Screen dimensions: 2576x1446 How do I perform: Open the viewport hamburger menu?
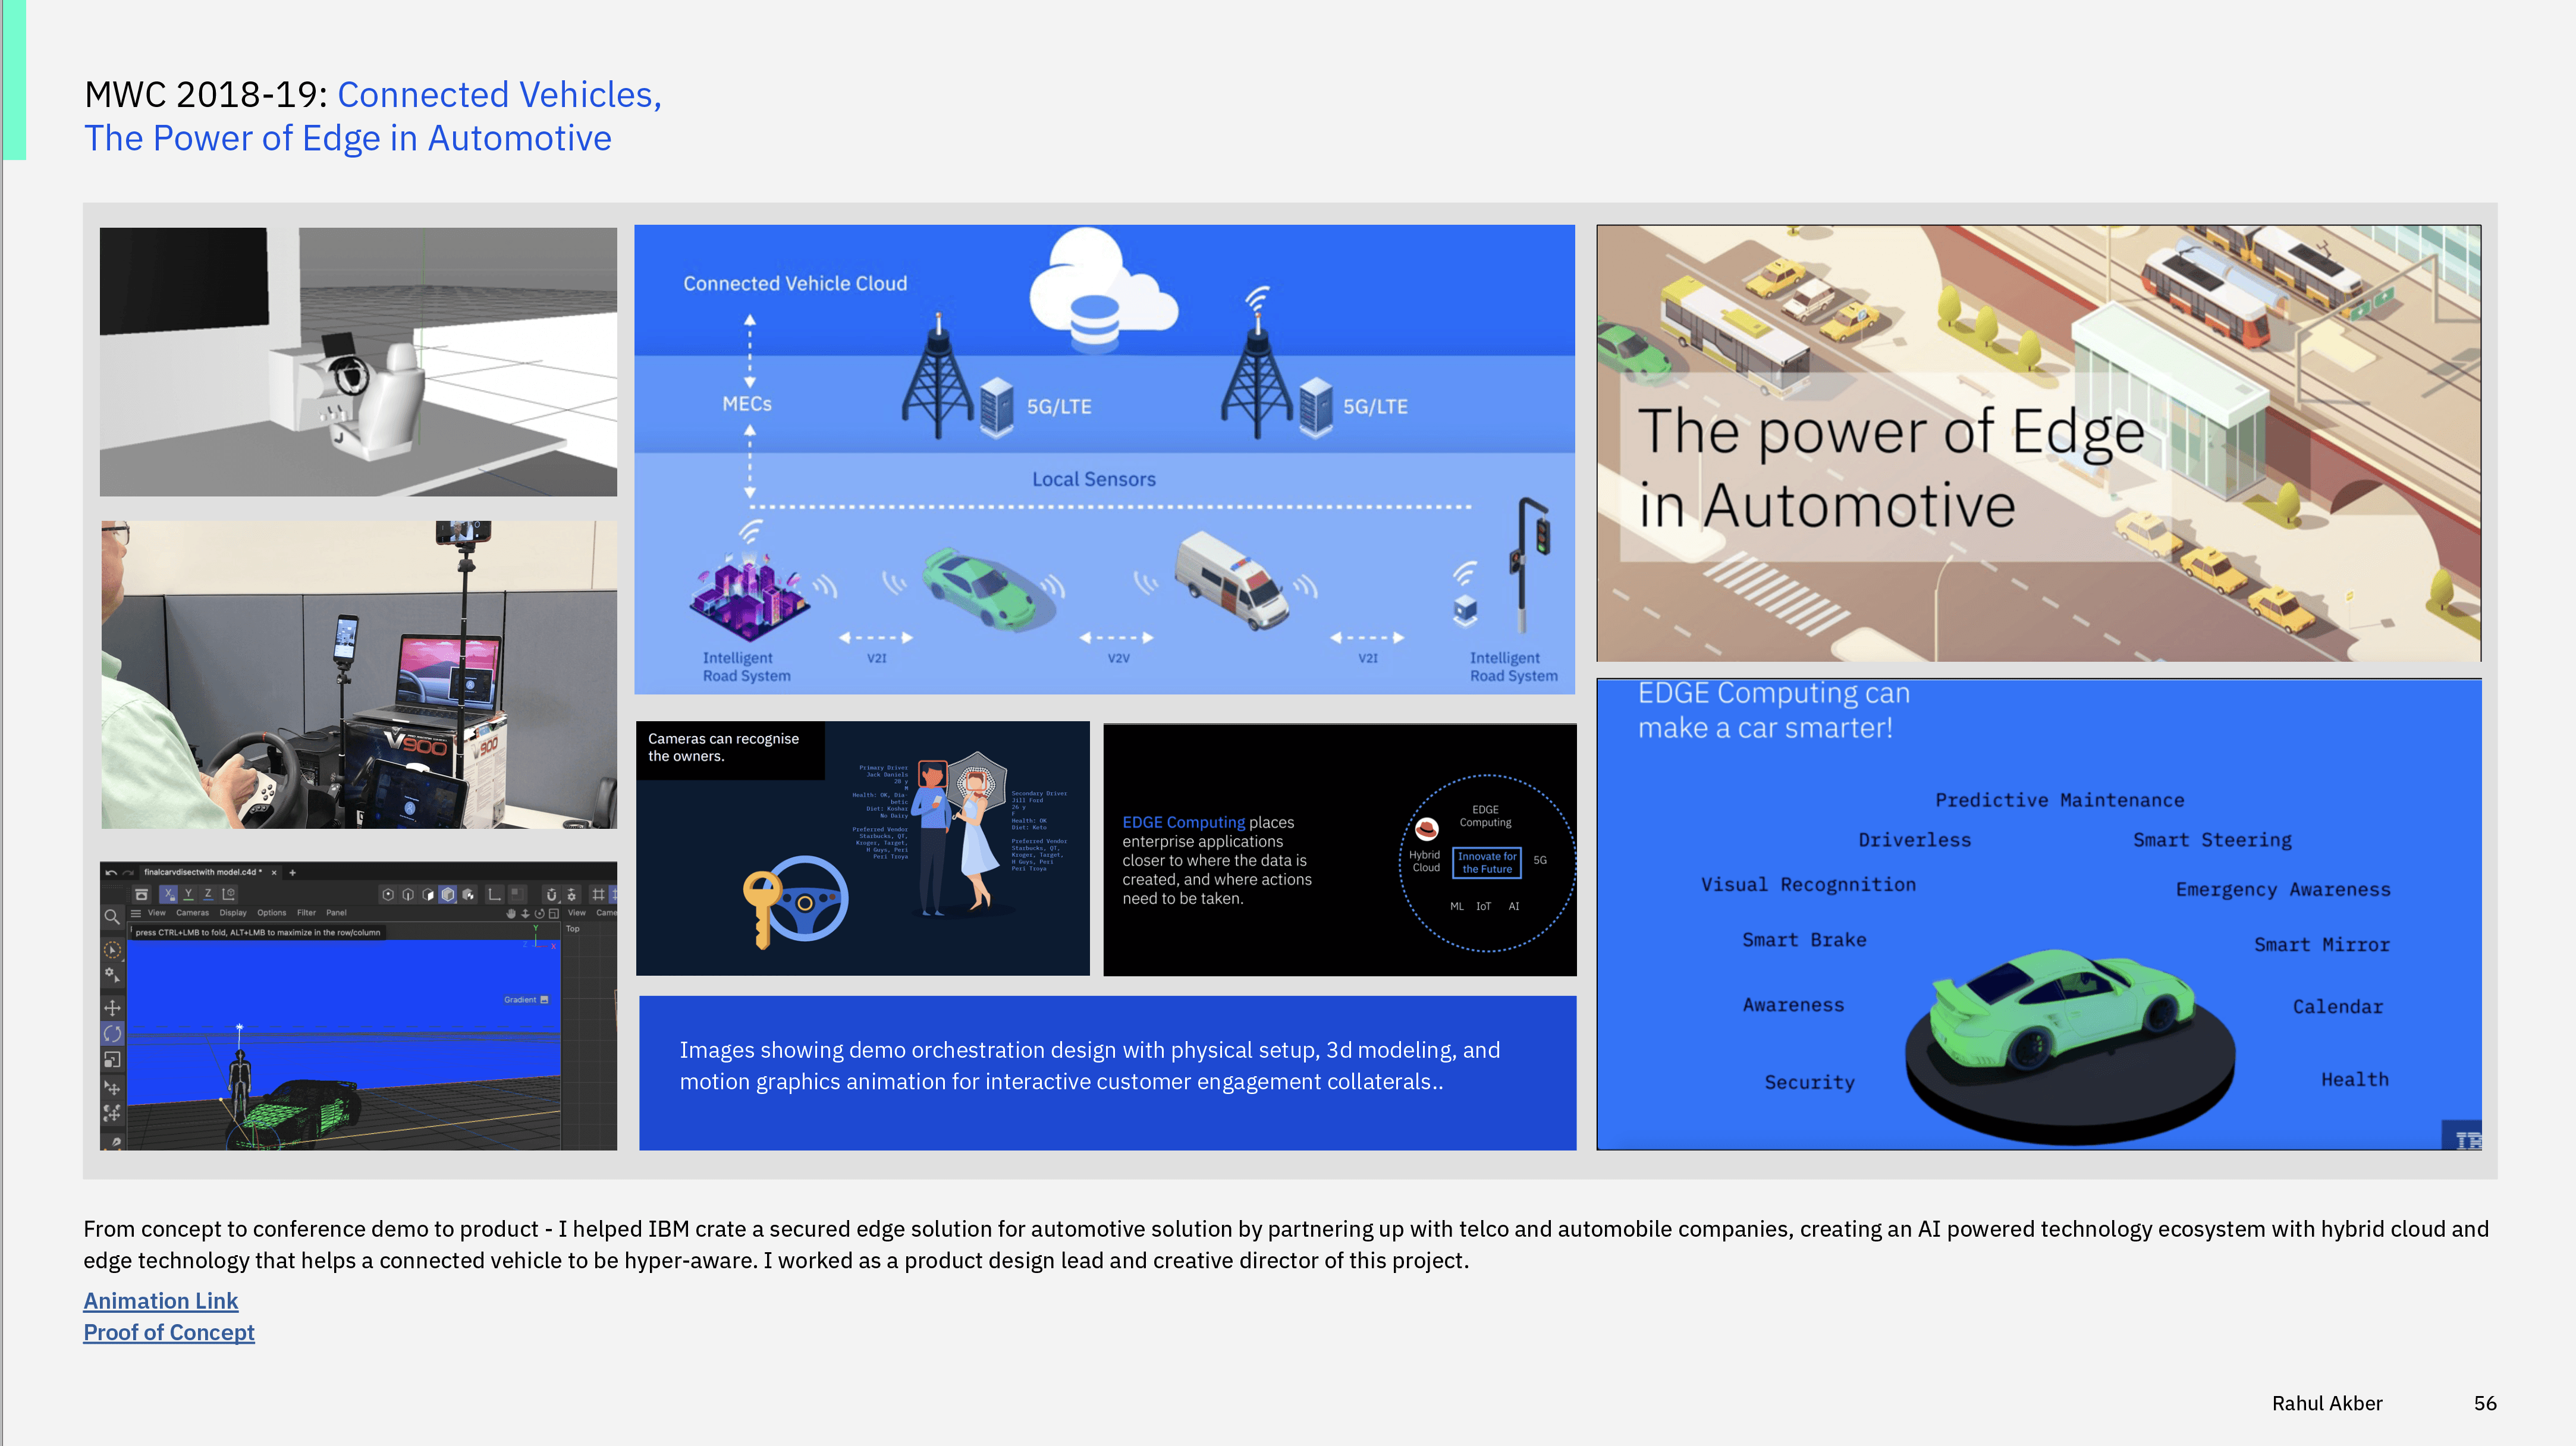coord(136,913)
